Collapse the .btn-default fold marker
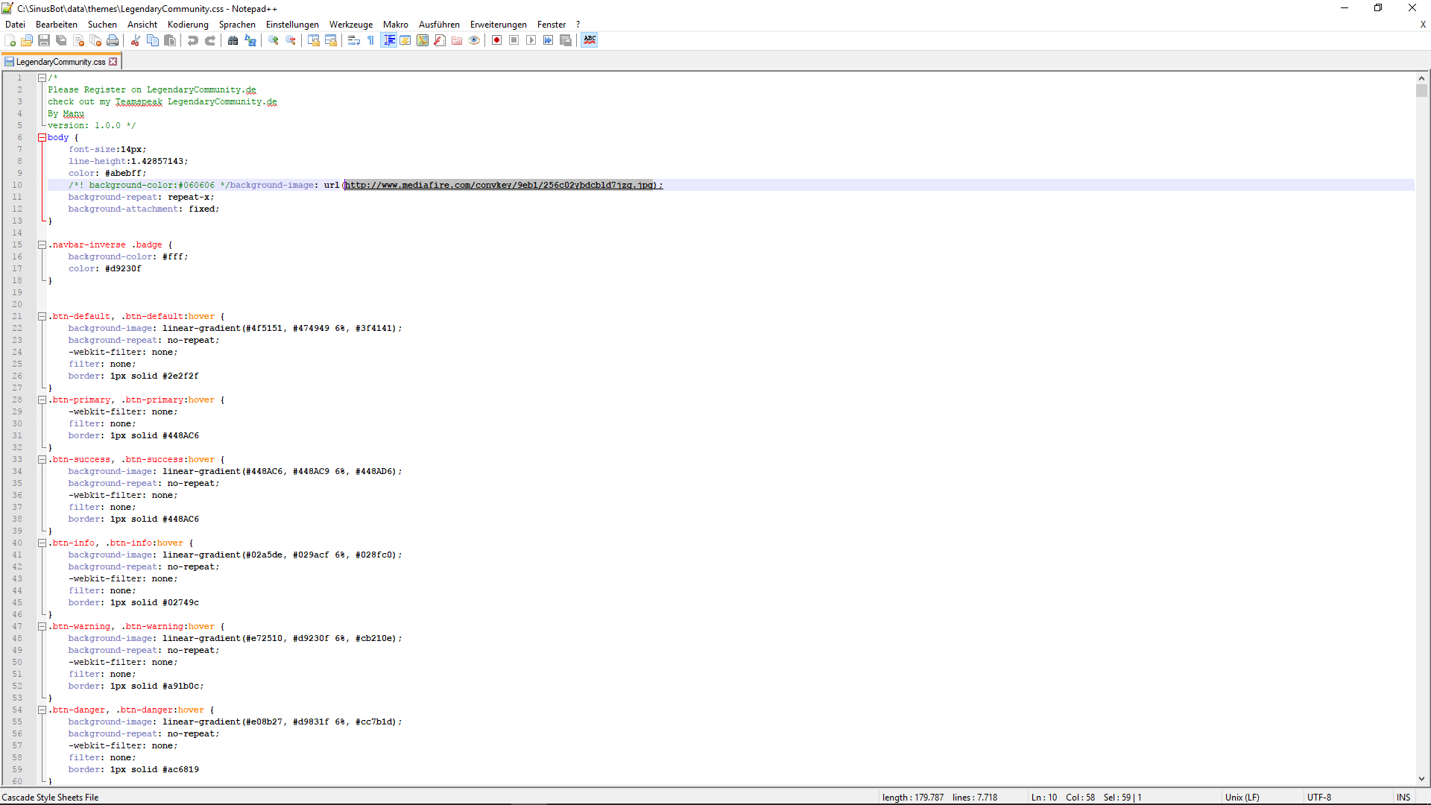Screen dimensions: 1431x805 (42, 316)
